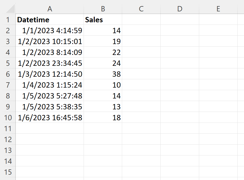Select empty cell C5

click(141, 63)
